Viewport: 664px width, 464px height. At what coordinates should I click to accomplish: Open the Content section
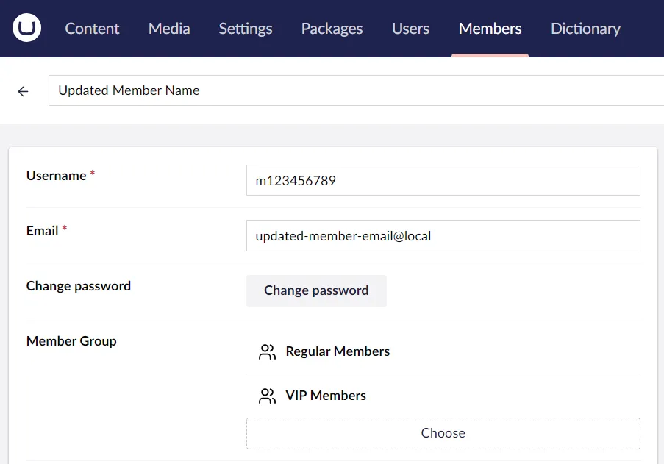(x=92, y=29)
